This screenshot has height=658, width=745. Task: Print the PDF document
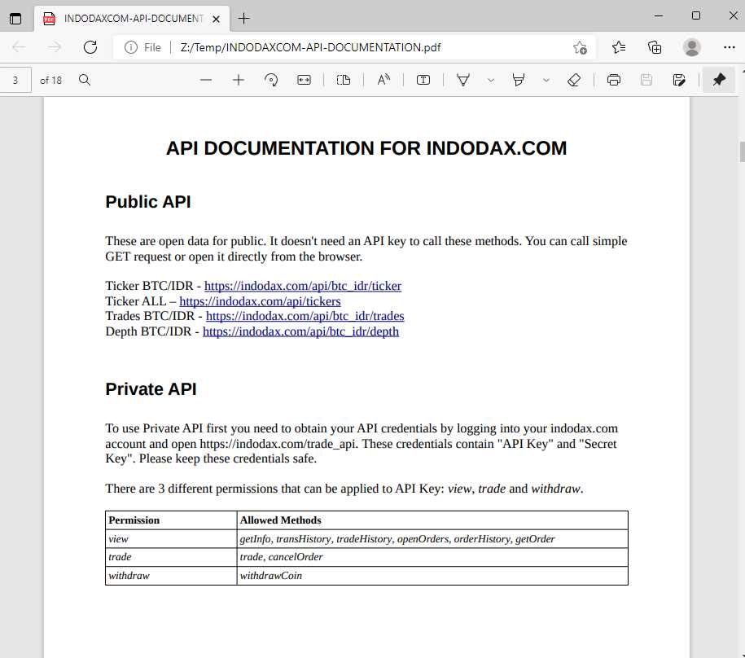614,80
